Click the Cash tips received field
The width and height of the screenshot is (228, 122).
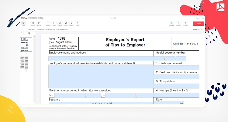176,68
